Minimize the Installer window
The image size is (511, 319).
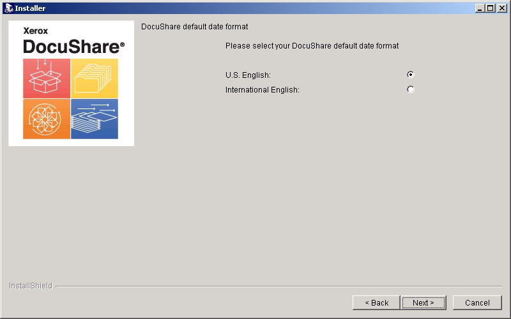[479, 8]
